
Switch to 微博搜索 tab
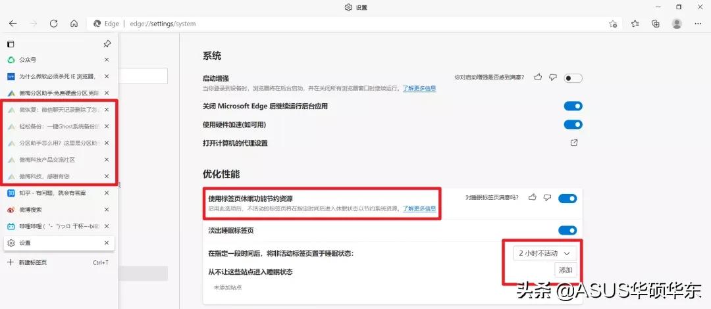(x=59, y=209)
